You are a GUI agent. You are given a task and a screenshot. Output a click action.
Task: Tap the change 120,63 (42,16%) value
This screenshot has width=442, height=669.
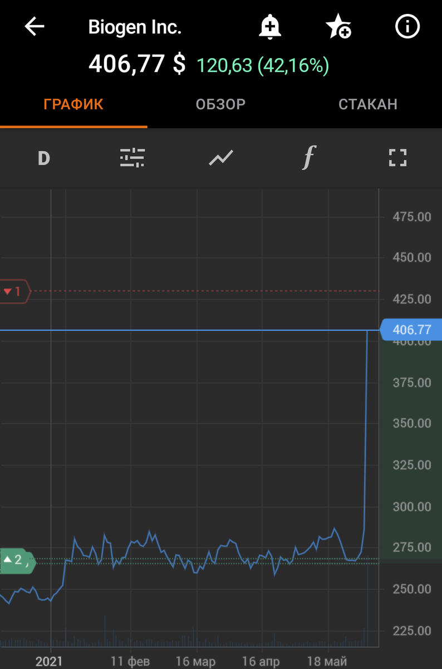(263, 66)
